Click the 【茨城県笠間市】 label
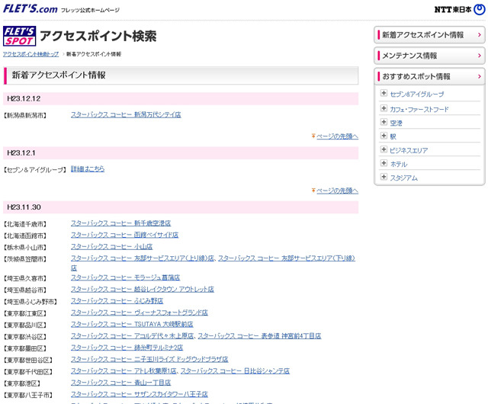The width and height of the screenshot is (488, 404). [25, 259]
